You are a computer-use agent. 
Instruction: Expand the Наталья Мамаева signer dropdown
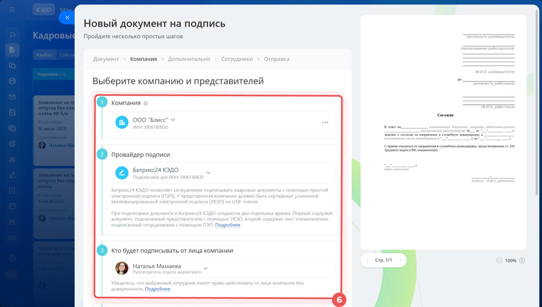(206, 268)
